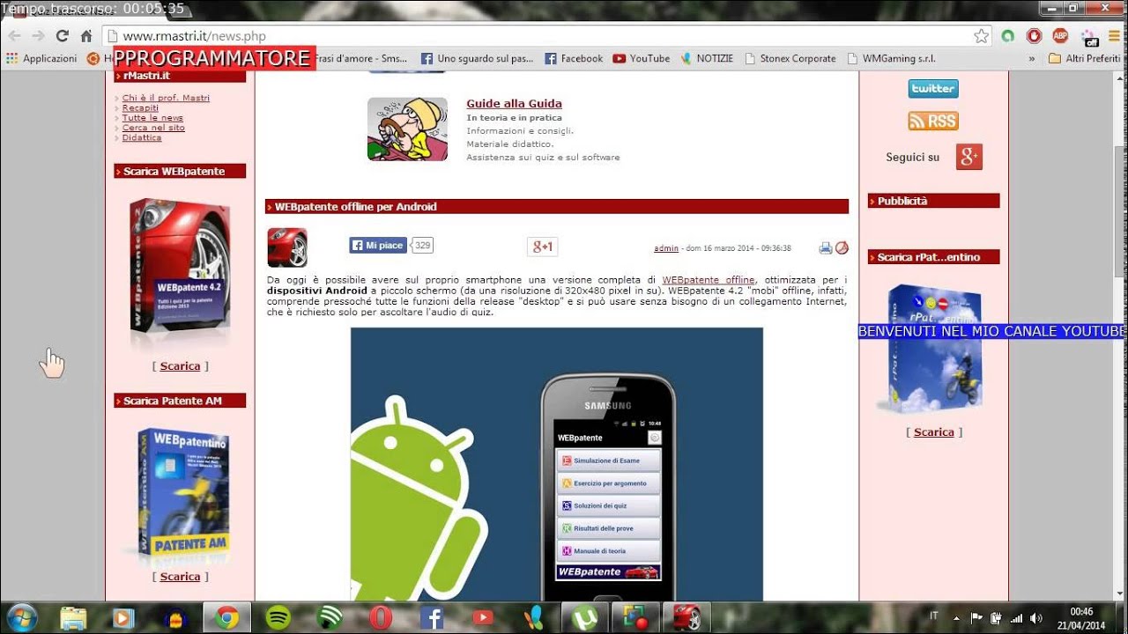Image resolution: width=1128 pixels, height=634 pixels.
Task: Expand hidden bookmarks with the chevron
Action: point(1032,59)
